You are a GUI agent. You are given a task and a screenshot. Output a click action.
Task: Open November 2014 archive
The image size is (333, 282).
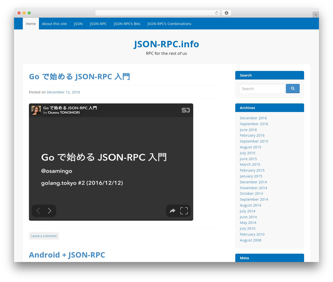pyautogui.click(x=253, y=188)
